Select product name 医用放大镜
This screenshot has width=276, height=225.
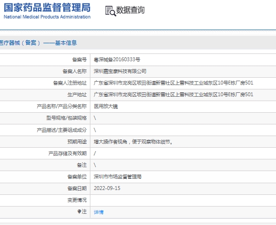[105, 106]
